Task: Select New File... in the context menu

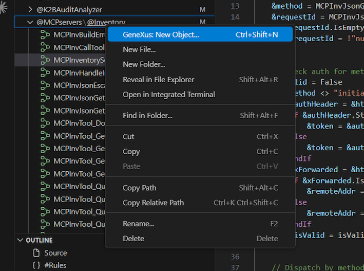Action: pyautogui.click(x=139, y=49)
